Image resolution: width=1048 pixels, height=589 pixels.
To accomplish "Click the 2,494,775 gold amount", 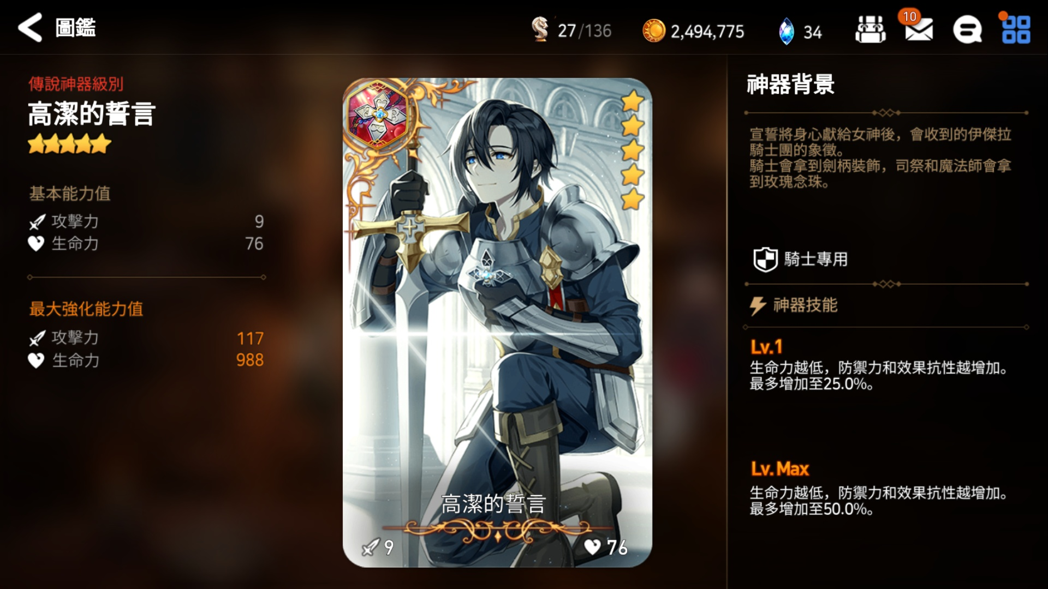I will click(x=707, y=32).
